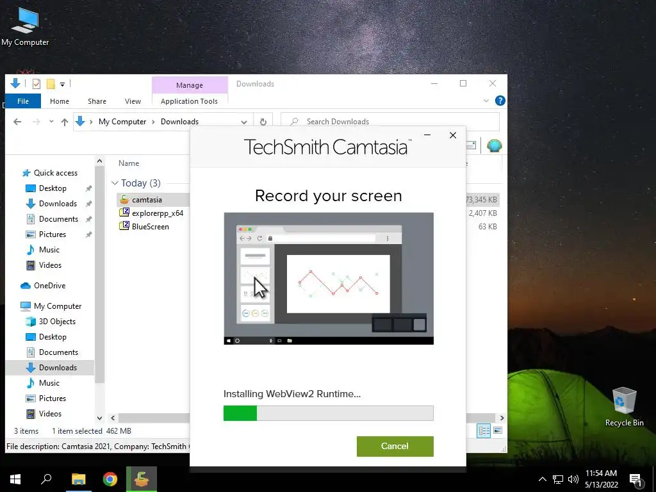Open the File menu in Explorer
The width and height of the screenshot is (656, 492).
point(23,101)
